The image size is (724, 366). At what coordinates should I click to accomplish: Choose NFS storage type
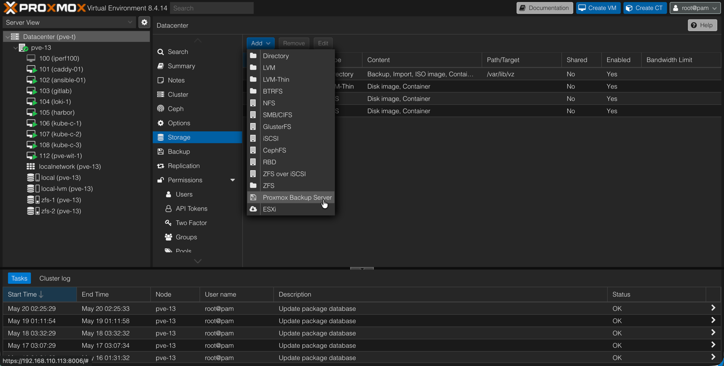291,103
